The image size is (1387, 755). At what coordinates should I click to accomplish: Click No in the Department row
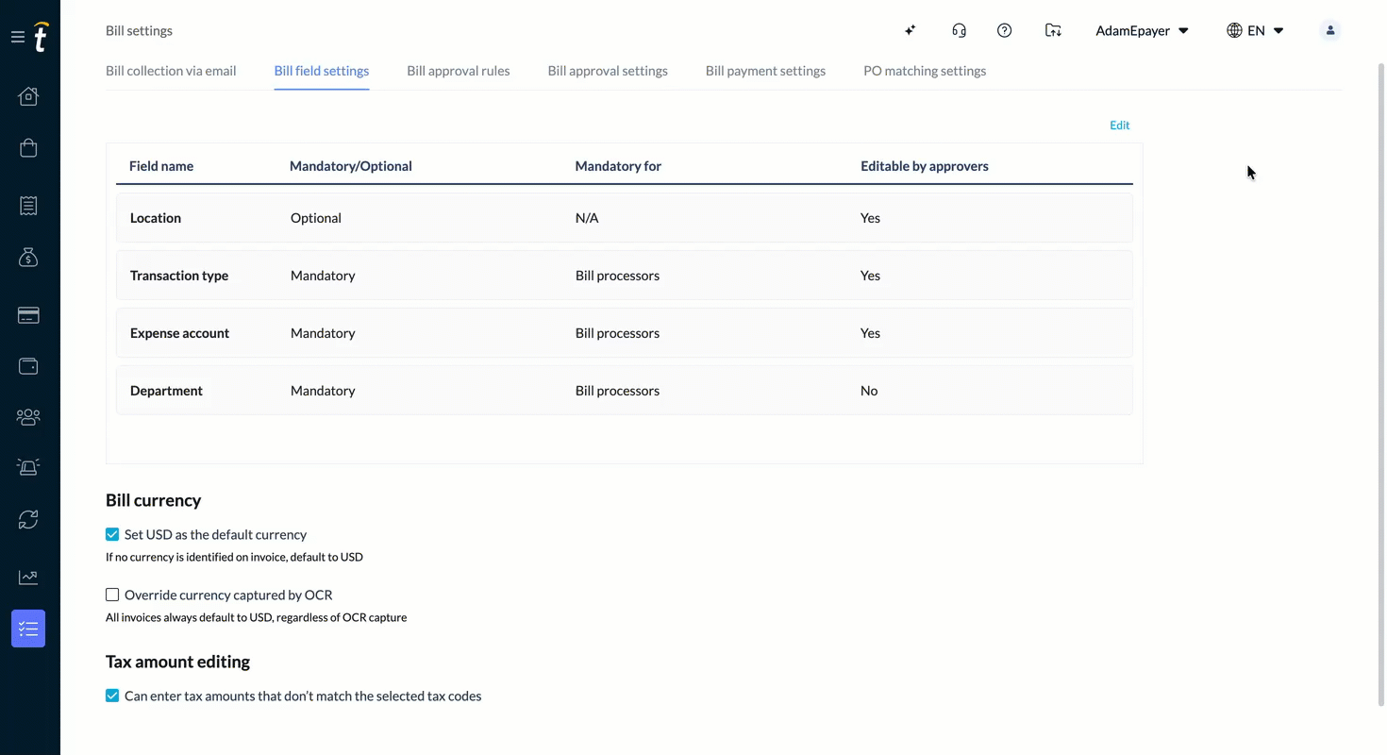point(869,391)
